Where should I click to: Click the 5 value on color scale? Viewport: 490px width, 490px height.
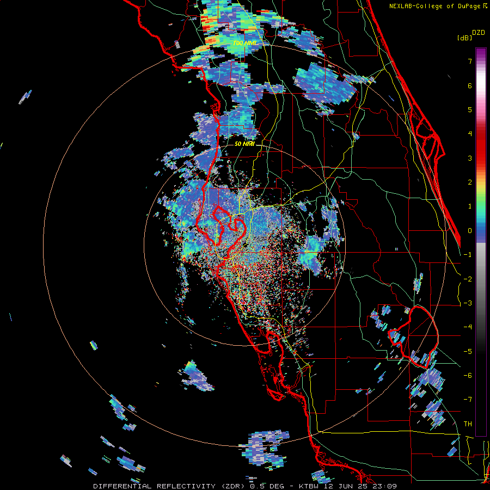point(470,109)
